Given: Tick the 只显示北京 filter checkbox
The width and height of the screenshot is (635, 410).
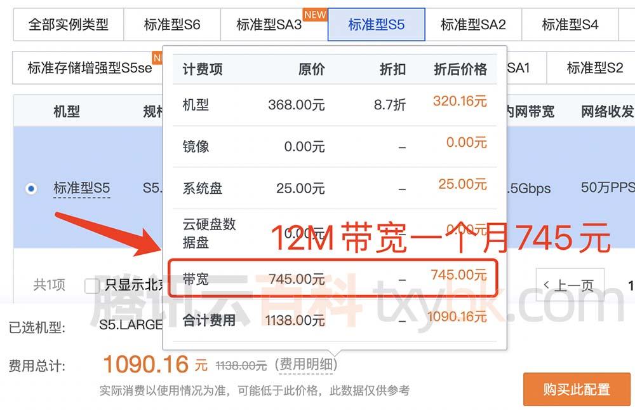Looking at the screenshot, I should point(92,285).
